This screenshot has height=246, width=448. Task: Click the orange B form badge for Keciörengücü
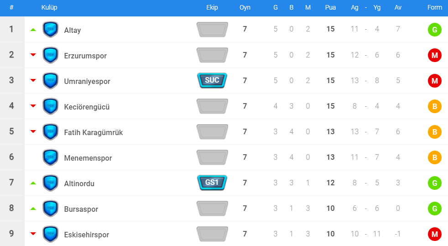pyautogui.click(x=434, y=107)
